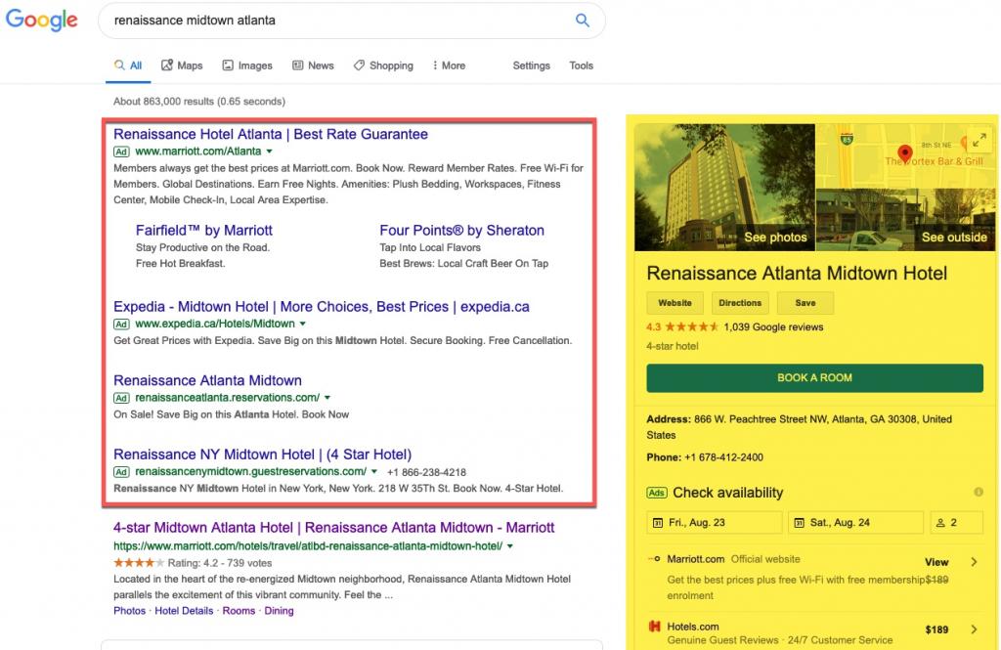The width and height of the screenshot is (1001, 650).
Task: Open the check-out date Sat., Aug. 24
Action: [856, 522]
